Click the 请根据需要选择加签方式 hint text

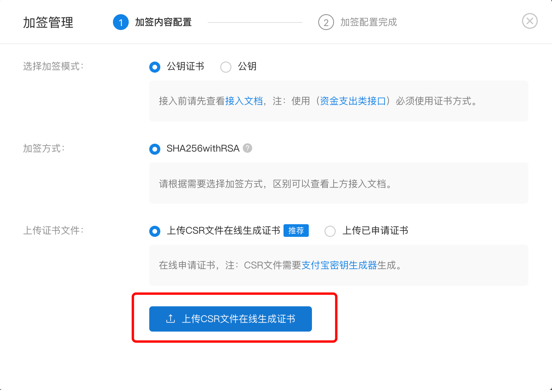(x=275, y=184)
